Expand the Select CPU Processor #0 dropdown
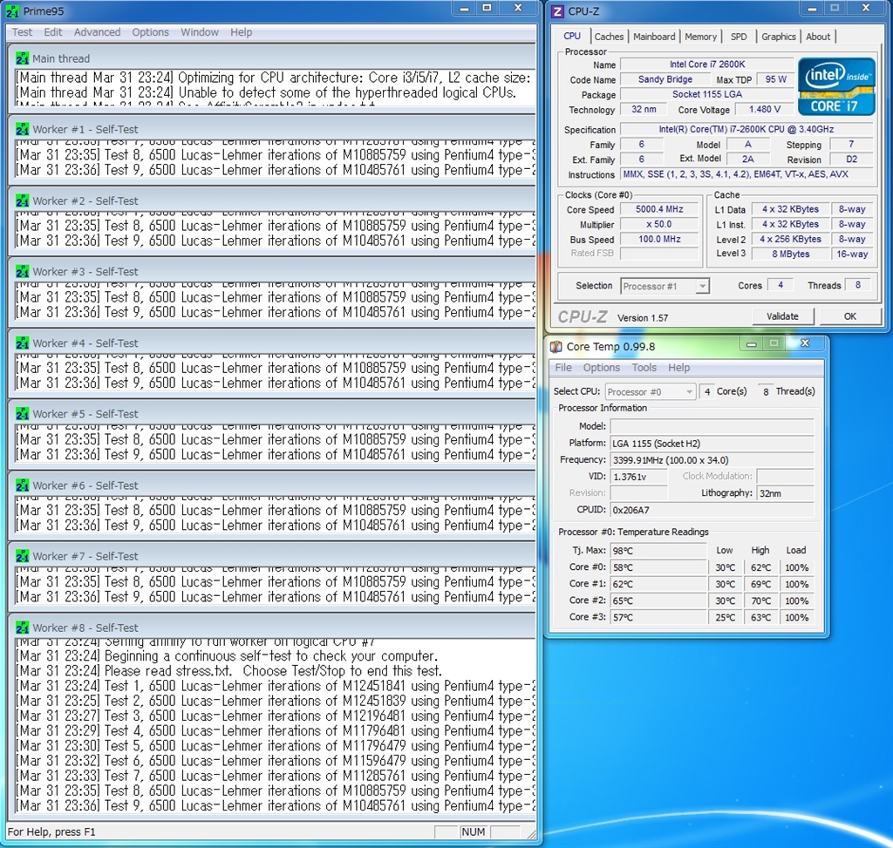Image resolution: width=893 pixels, height=848 pixels. click(689, 391)
